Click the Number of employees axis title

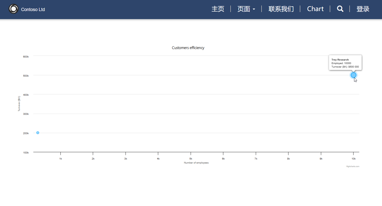coord(196,163)
